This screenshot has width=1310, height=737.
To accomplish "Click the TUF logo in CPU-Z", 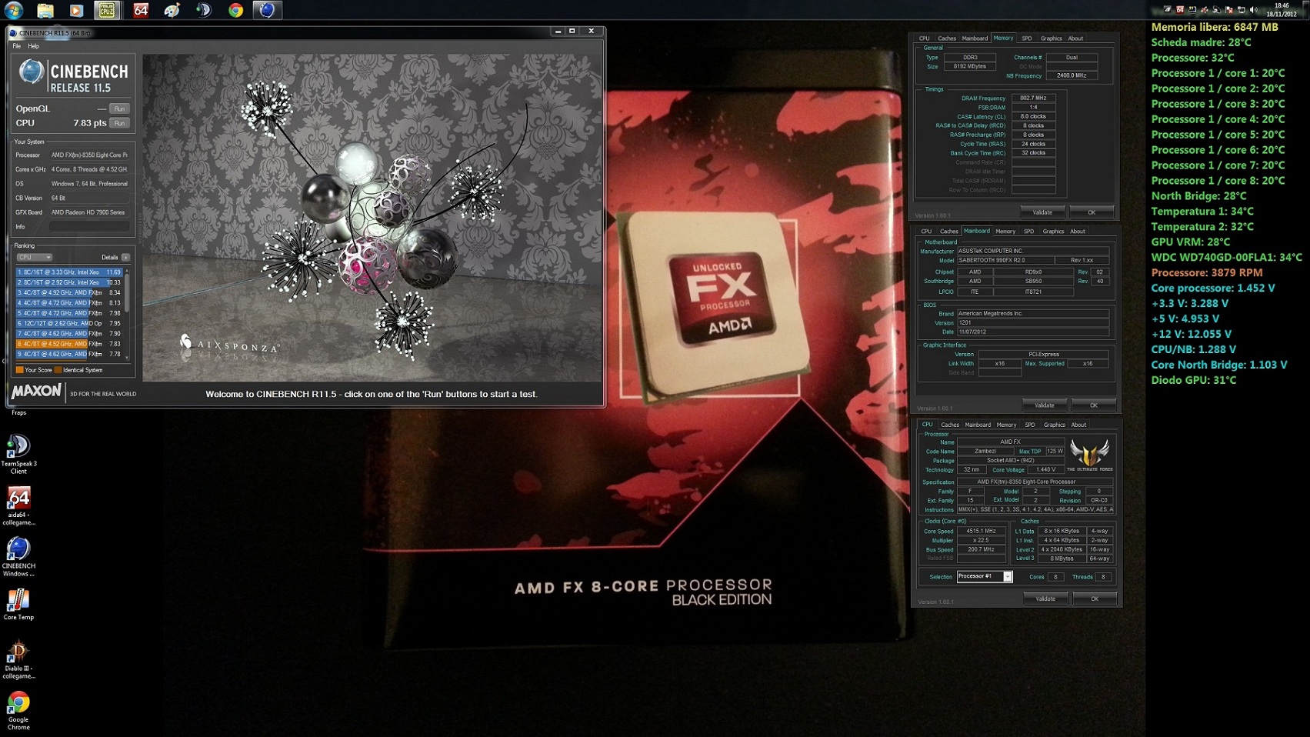I will (1090, 455).
